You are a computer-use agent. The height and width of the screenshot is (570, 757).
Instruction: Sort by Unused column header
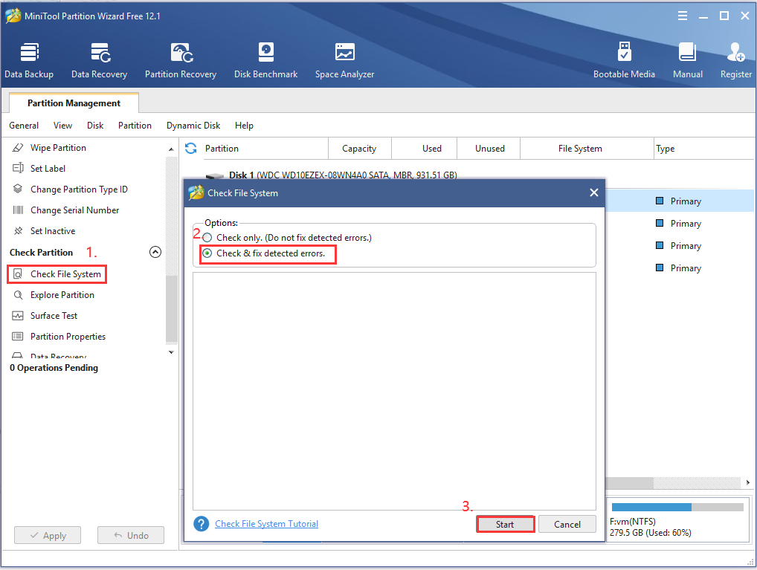tap(489, 149)
